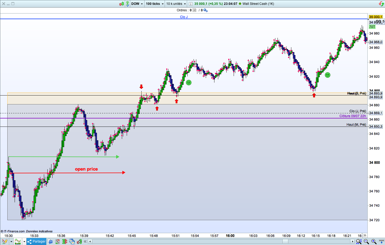Screen dimensions: 385x245
Task: Click the green smiley marker near 16:17
Action: pos(328,75)
